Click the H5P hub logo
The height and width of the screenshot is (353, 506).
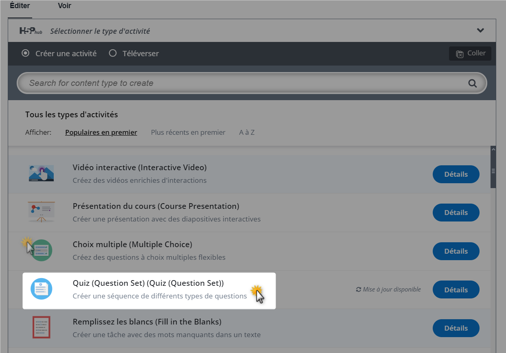click(30, 30)
